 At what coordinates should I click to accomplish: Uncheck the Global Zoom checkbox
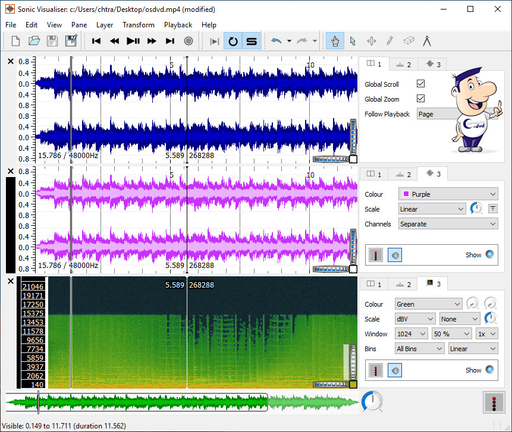point(420,99)
